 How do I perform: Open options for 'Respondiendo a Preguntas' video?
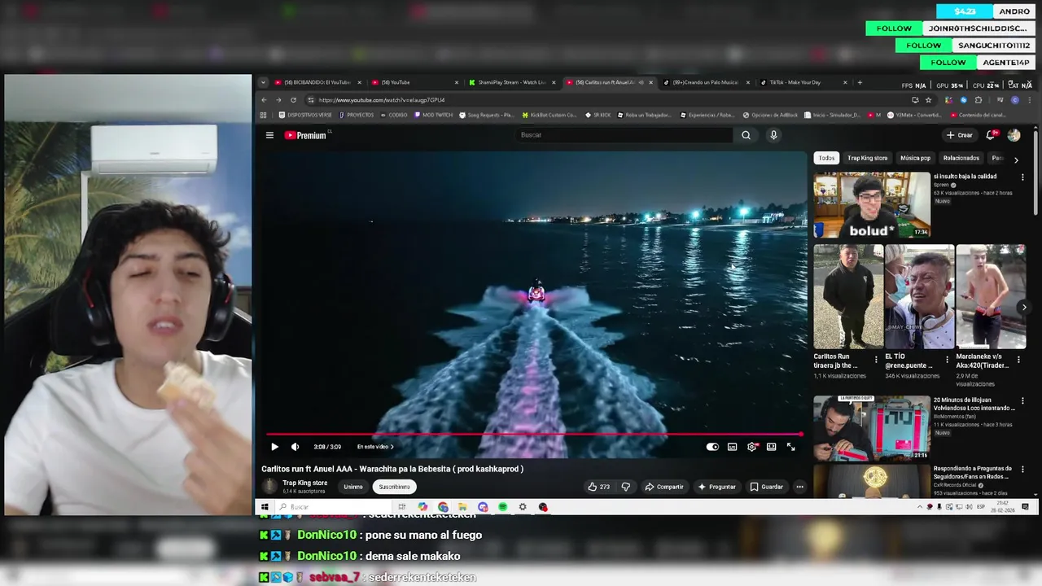coord(1023,470)
